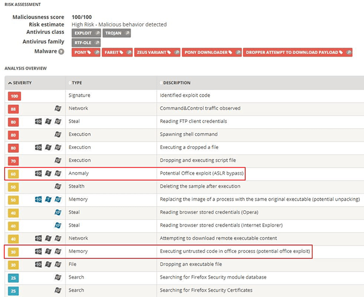
Task: Click the '100/100' maliciousness score value
Action: (82, 17)
